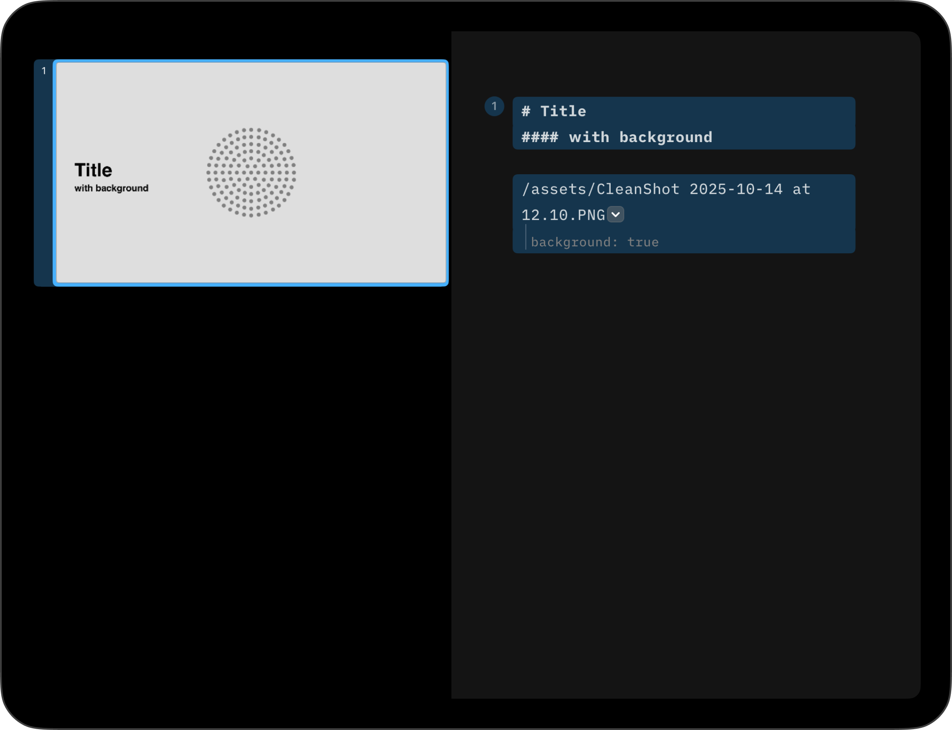Click the 'Title' heading in slide preview

point(93,170)
